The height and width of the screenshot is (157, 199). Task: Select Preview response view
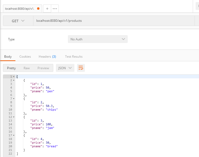(x=43, y=68)
